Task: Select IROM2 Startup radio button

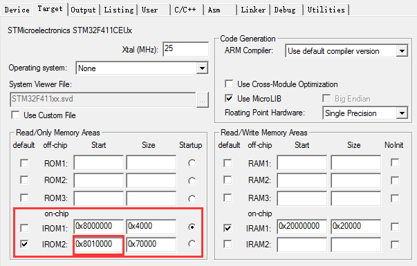Action: click(192, 244)
